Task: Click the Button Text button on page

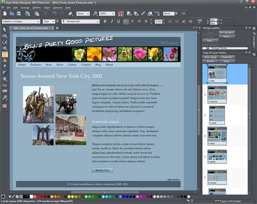Action: point(102,170)
